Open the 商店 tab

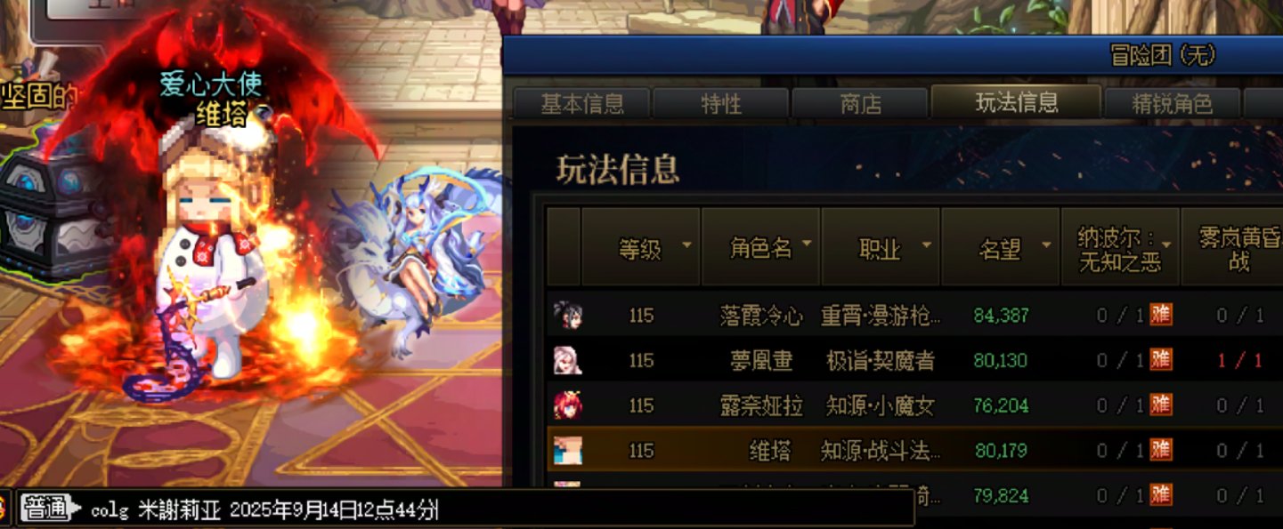click(860, 103)
